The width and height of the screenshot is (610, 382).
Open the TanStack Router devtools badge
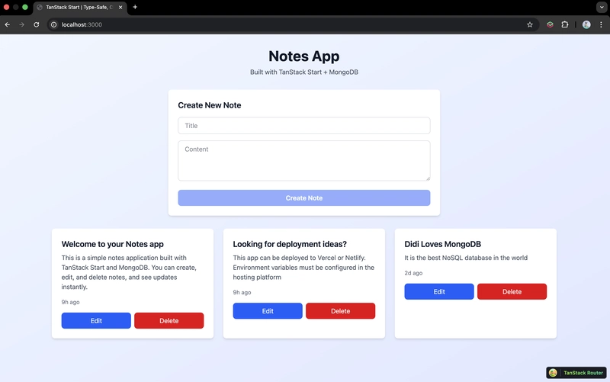(576, 373)
